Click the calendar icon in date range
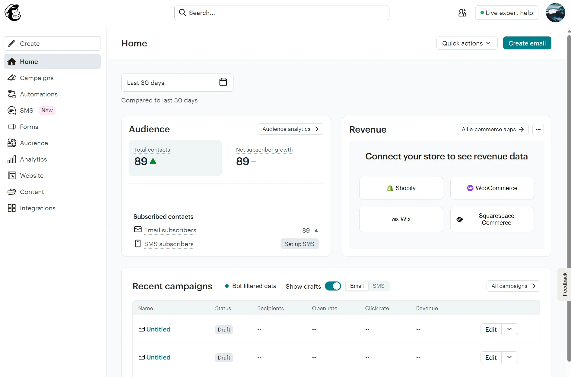The image size is (571, 377). coord(223,82)
